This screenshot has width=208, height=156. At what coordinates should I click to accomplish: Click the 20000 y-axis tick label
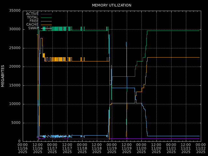coord(15,67)
